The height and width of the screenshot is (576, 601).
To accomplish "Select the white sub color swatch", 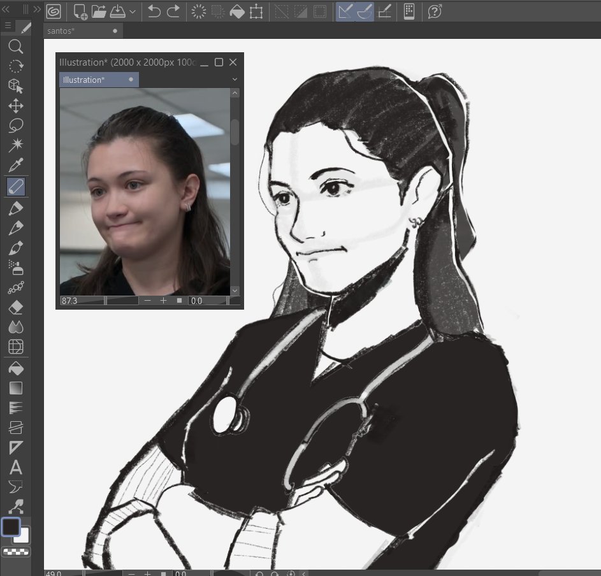I will 23,536.
